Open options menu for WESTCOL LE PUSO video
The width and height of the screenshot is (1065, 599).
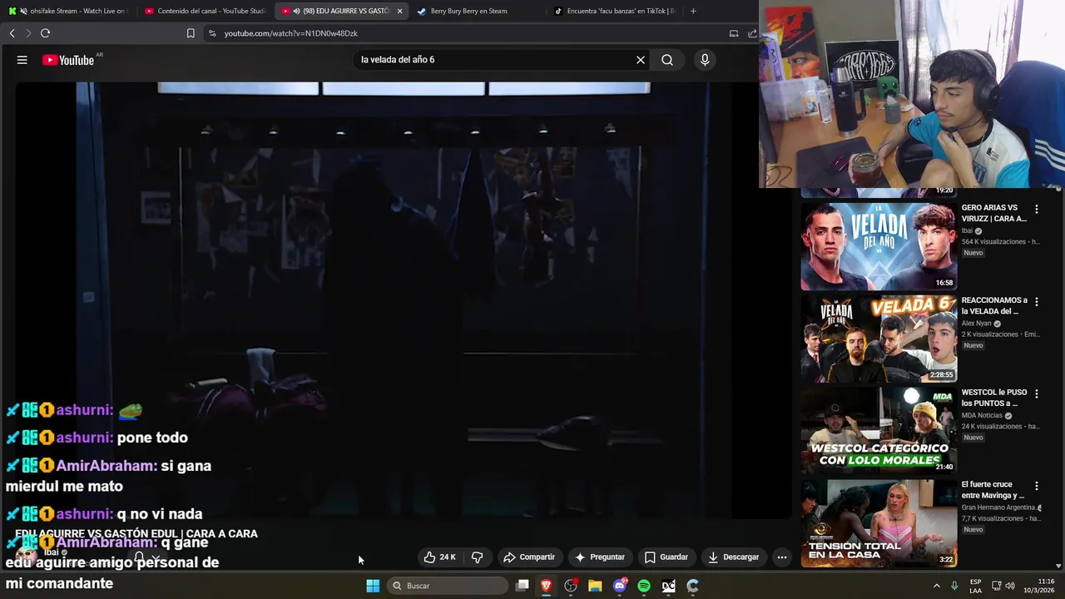point(1037,394)
